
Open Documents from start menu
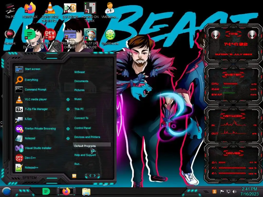coord(81,81)
